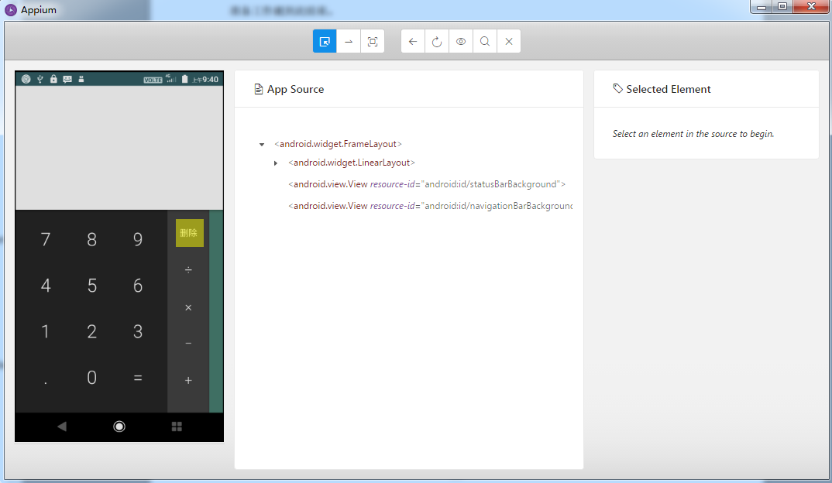The image size is (832, 483).
Task: Choose Tap By Coordinates tool
Action: [373, 41]
